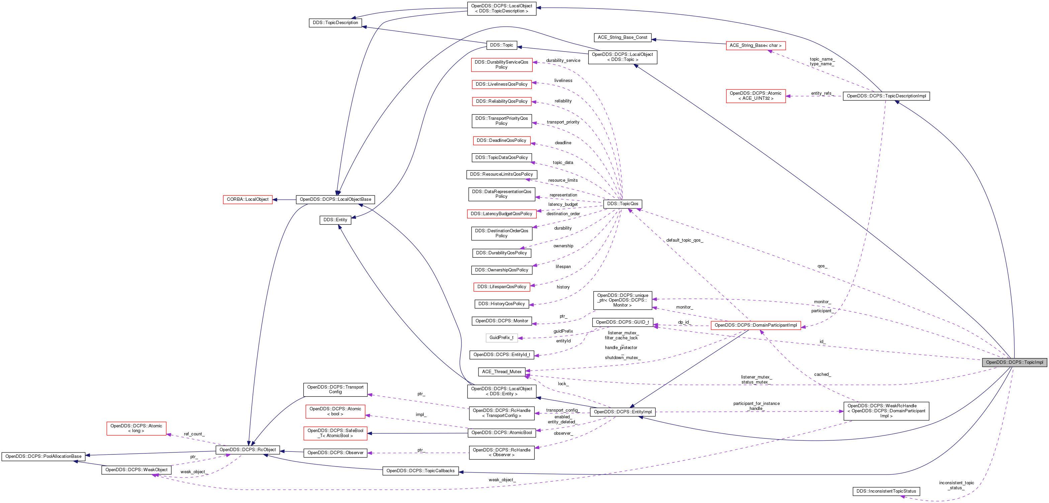Click the OpenDDS::DCPS::Atomic< ACE_UINT32 > node
The width and height of the screenshot is (1049, 503).
pyautogui.click(x=756, y=96)
